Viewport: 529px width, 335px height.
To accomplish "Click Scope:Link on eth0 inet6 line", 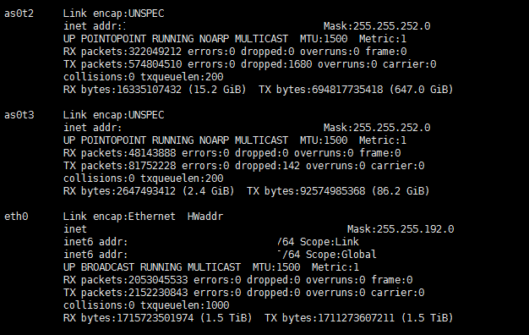I will 330,242.
